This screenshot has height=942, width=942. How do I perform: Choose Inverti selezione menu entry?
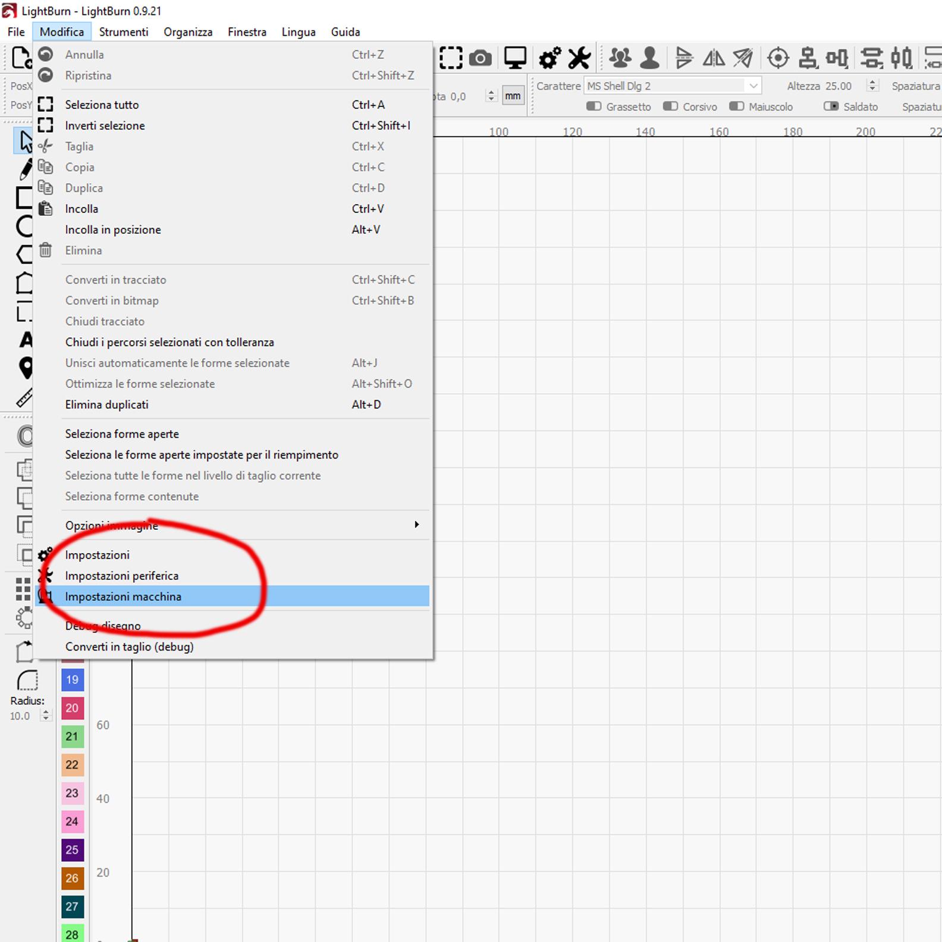click(233, 125)
